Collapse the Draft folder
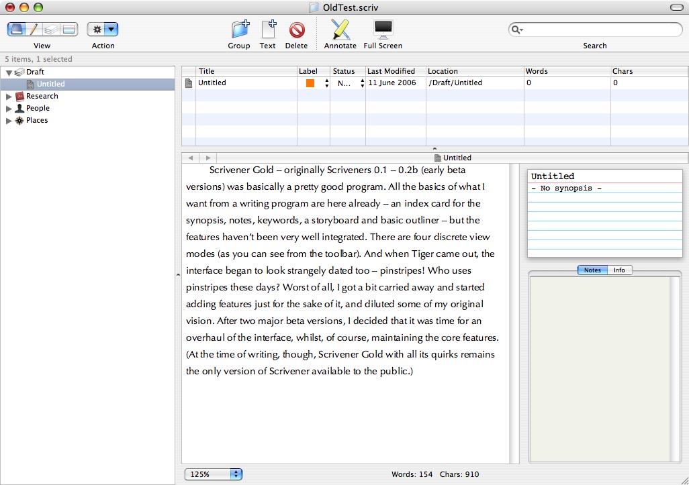Image resolution: width=689 pixels, height=485 pixels. click(x=9, y=72)
